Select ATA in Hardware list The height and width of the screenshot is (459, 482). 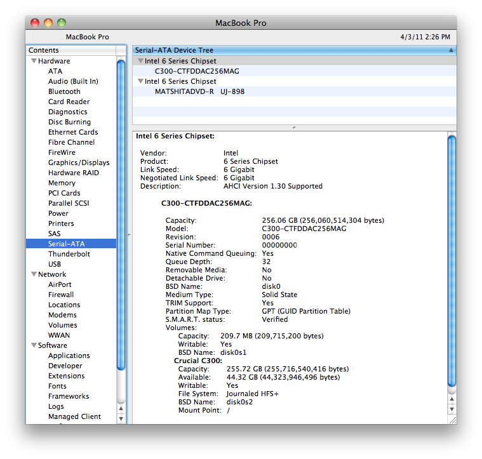pos(55,71)
